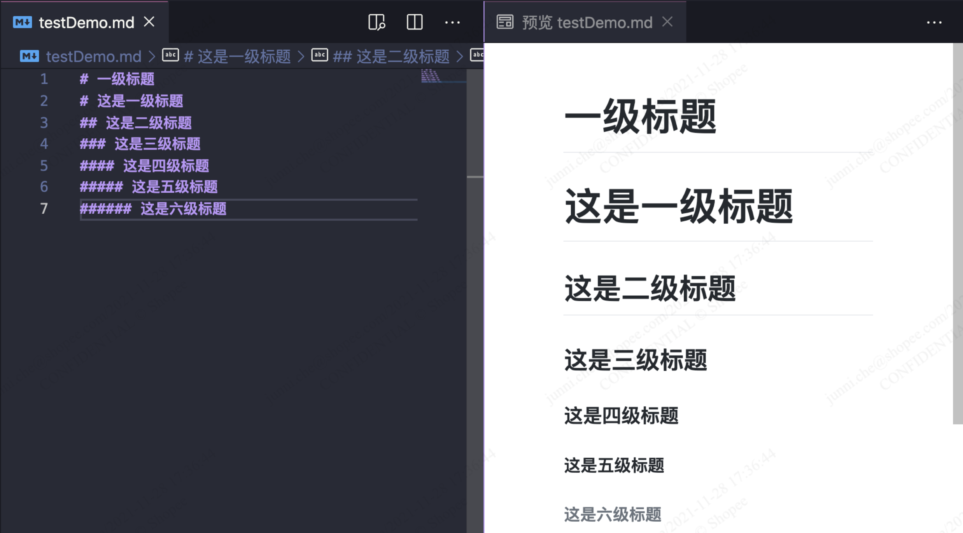Open preview to the side icon

click(x=376, y=22)
